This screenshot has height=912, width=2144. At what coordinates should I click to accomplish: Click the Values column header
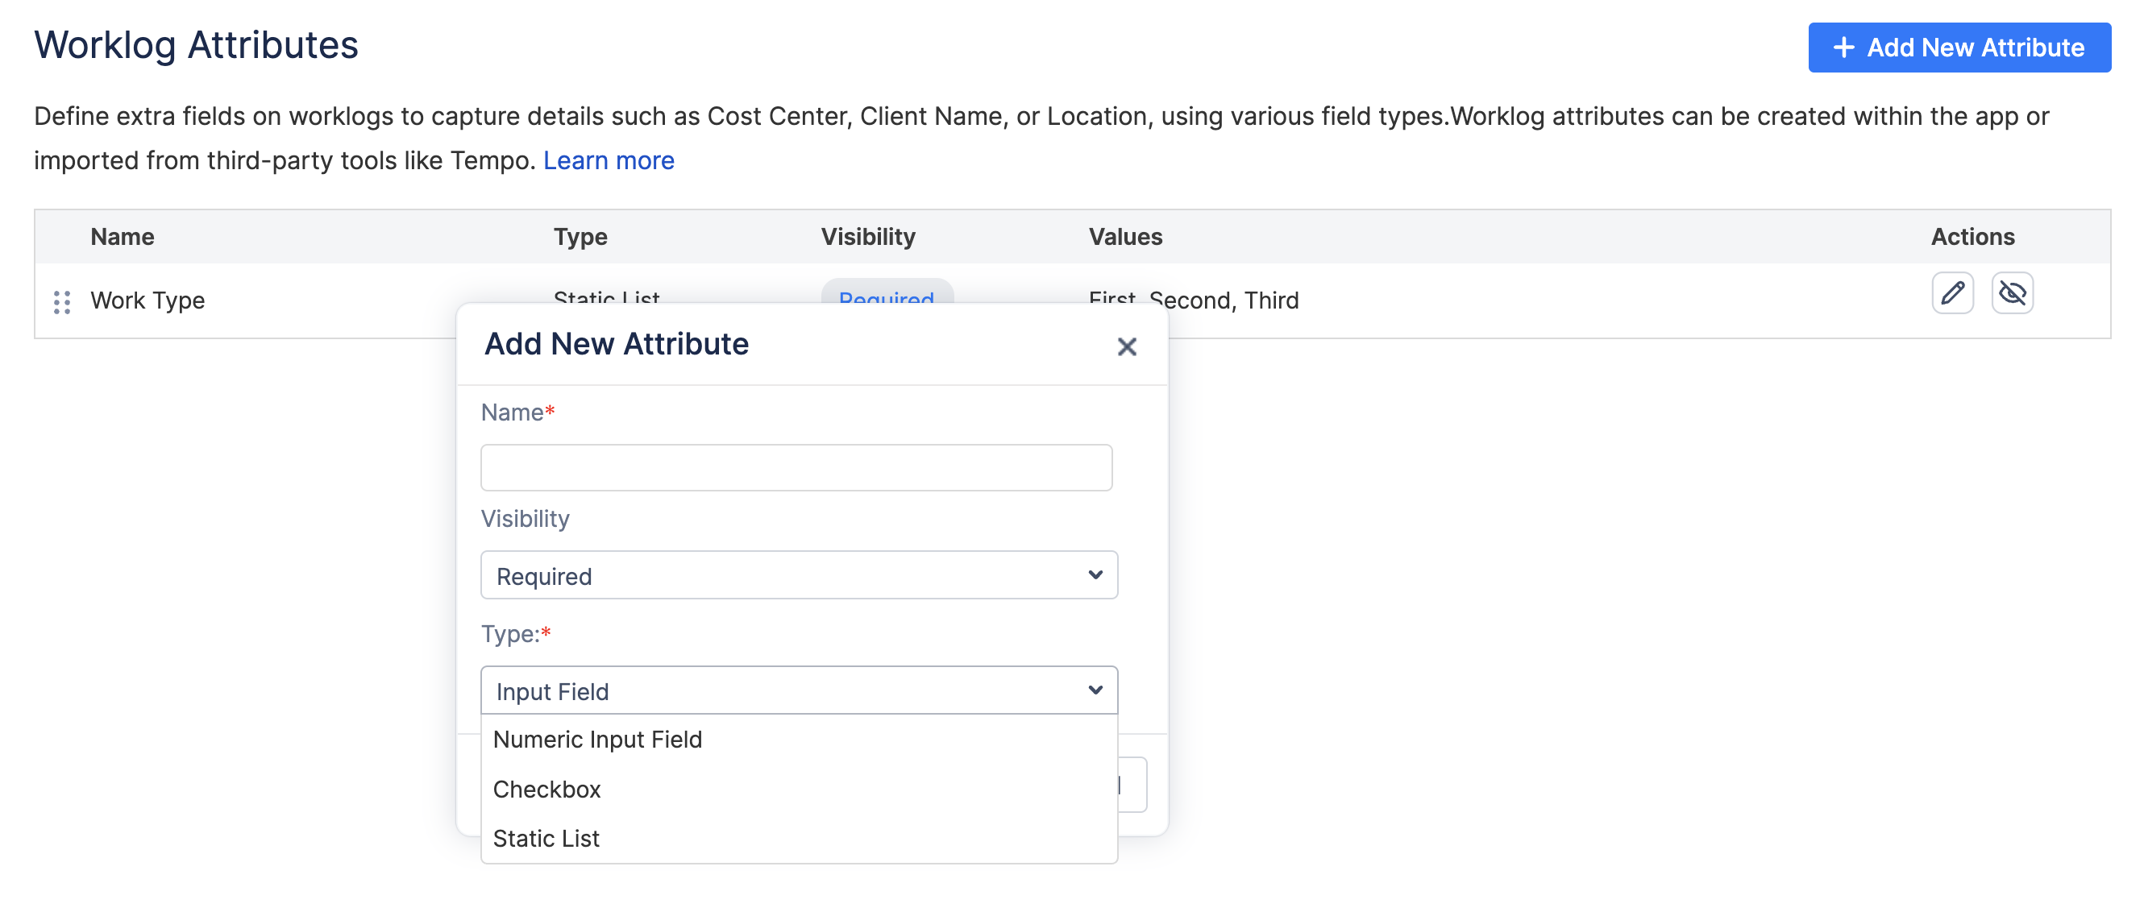(x=1124, y=236)
